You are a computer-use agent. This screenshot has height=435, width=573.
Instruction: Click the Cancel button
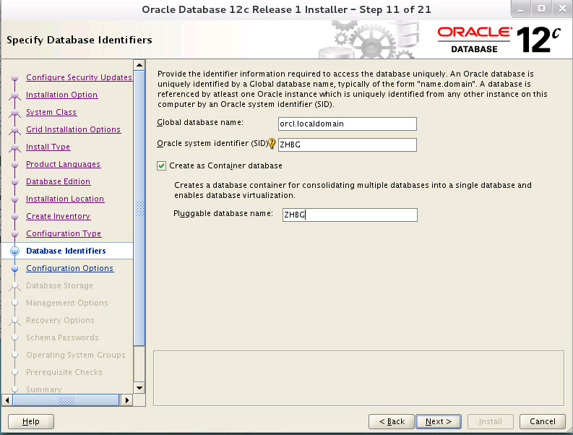pos(543,421)
